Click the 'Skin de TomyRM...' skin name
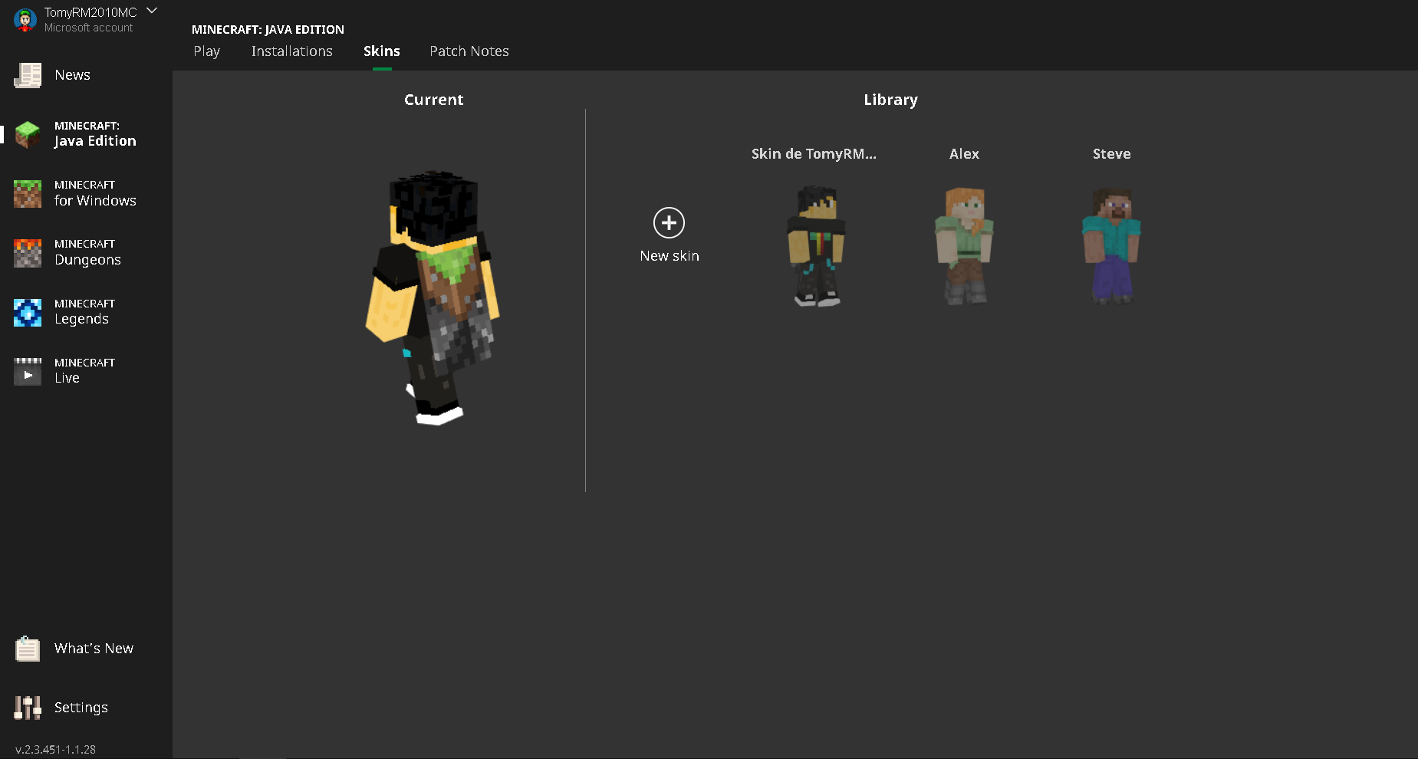Image resolution: width=1418 pixels, height=759 pixels. 814,154
